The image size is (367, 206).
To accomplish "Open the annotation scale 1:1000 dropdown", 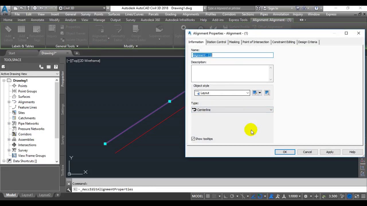I will 295,196.
